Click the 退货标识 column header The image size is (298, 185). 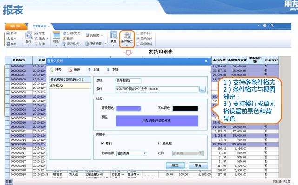pos(271,60)
